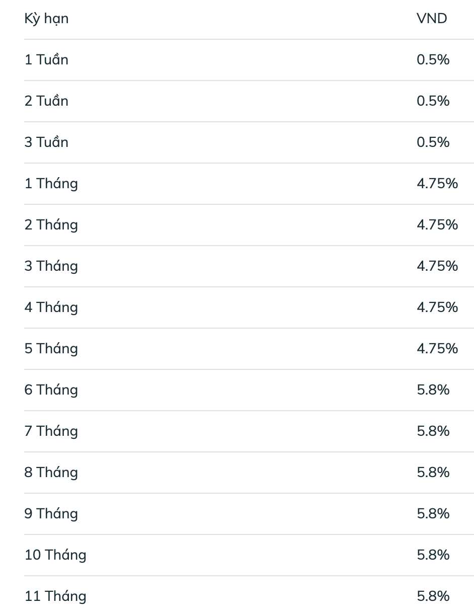Select the "9 Tháng" term label
474x615 pixels.
point(51,514)
